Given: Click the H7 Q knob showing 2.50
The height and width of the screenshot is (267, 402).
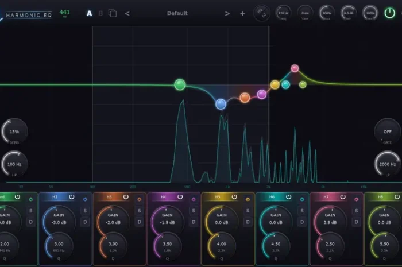Looking at the screenshot, I should [330, 246].
